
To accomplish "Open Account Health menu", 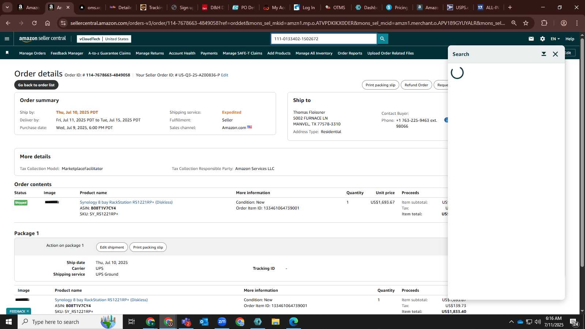I will click(182, 53).
